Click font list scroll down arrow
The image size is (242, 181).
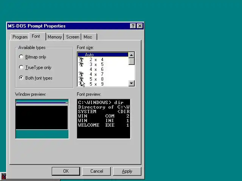pyautogui.click(x=131, y=83)
